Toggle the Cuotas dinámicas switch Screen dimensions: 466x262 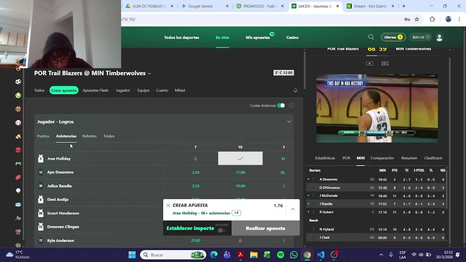[281, 106]
